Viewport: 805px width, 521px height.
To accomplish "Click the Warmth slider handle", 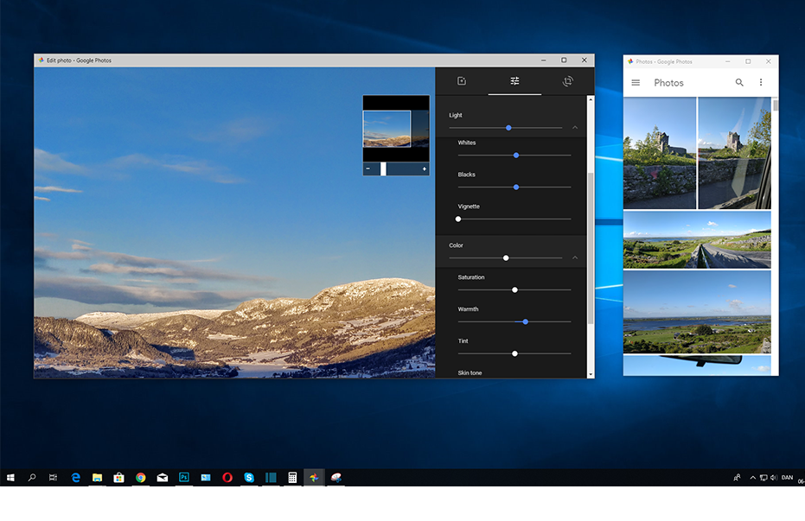I will tap(525, 321).
